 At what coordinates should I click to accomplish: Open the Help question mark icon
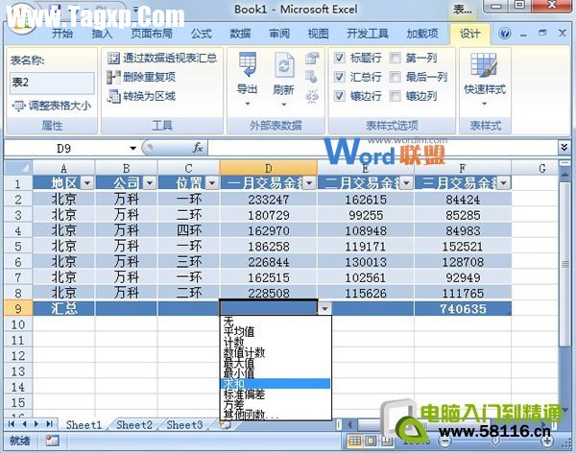pyautogui.click(x=504, y=34)
